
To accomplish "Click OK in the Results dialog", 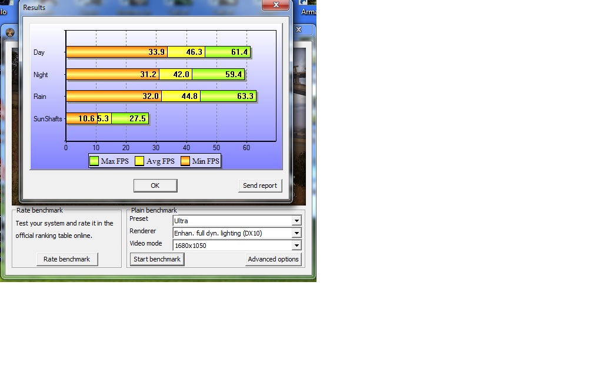I will (155, 185).
